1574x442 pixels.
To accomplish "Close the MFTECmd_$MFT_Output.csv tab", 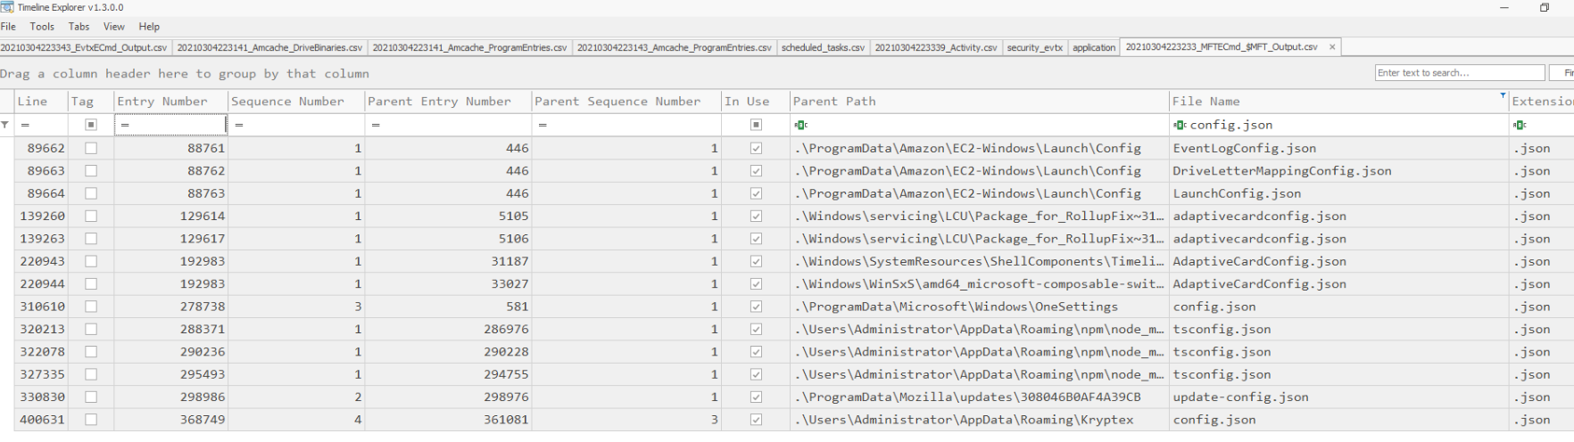I will click(x=1332, y=47).
